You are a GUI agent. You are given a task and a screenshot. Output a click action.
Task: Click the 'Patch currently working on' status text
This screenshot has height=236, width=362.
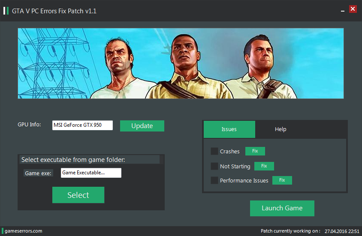(290, 231)
